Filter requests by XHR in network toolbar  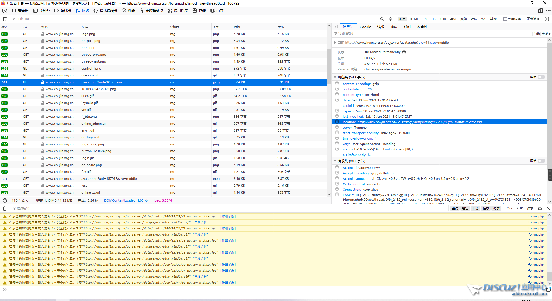pyautogui.click(x=443, y=19)
